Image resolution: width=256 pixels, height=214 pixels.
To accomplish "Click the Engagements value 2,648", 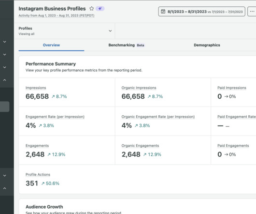I will (35, 154).
